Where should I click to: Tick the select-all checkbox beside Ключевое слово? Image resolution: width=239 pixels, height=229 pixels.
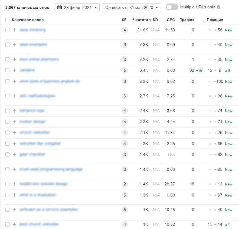coord(7,20)
